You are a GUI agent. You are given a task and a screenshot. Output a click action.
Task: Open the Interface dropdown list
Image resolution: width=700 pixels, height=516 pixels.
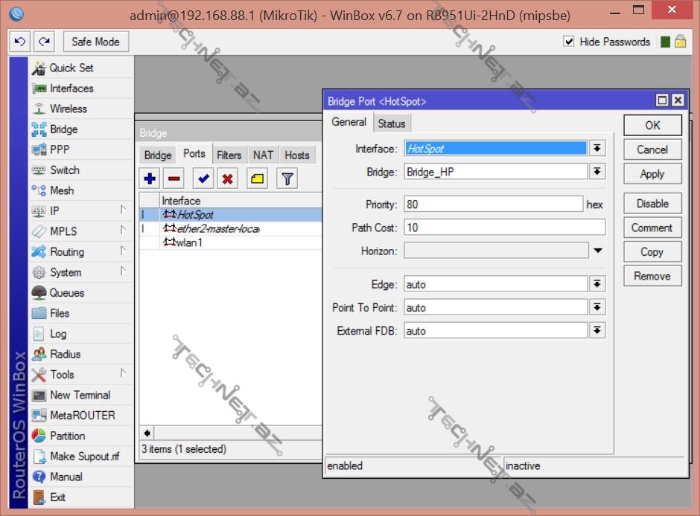(596, 149)
